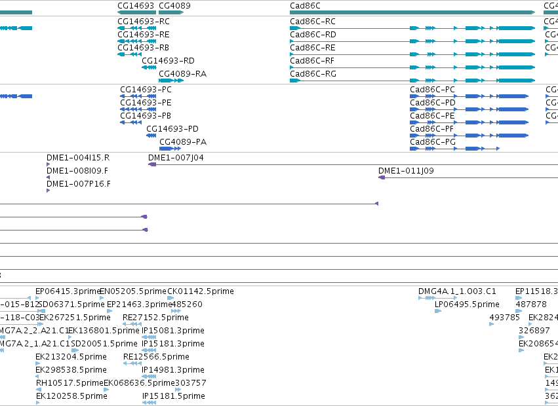
Task: Click the CG4089-RA transcript glyph
Action: 171,81
